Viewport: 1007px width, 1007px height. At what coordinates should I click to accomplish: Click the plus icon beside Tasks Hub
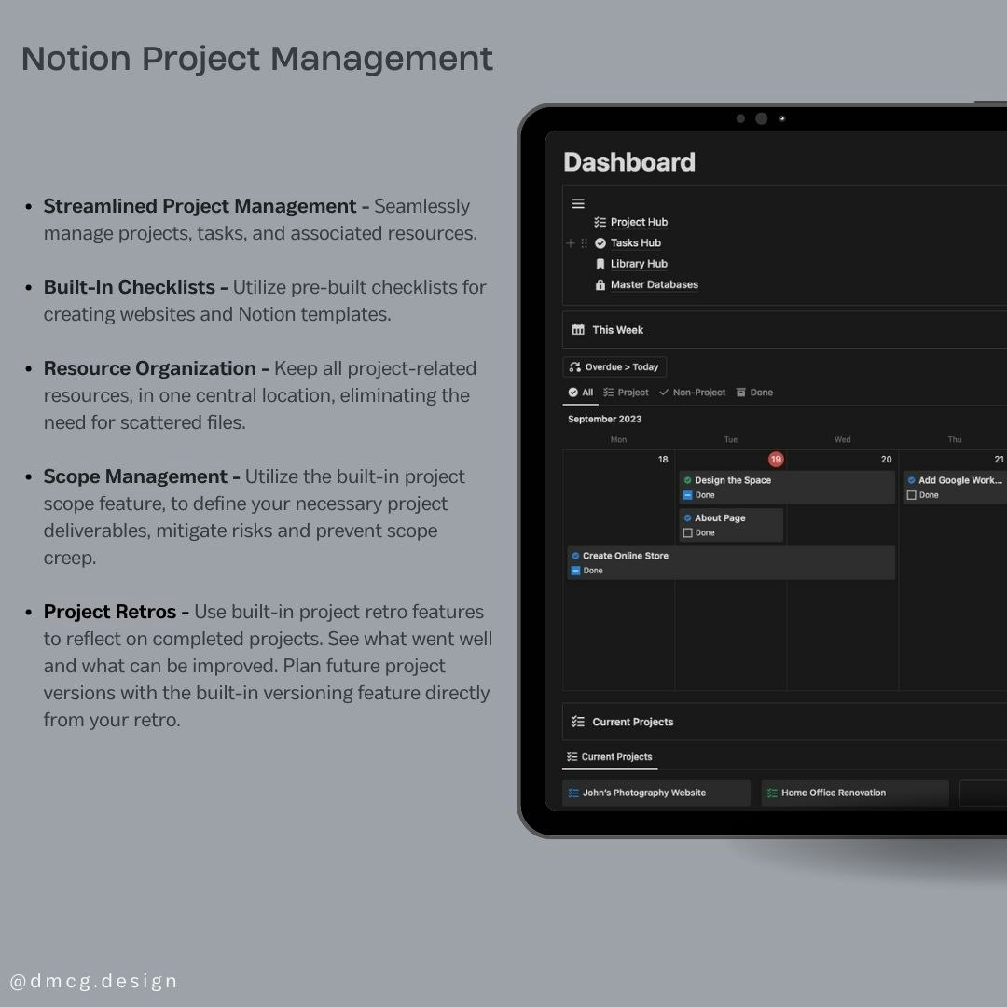(570, 242)
